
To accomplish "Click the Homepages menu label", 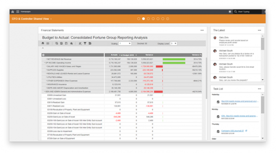I will click(x=25, y=12).
